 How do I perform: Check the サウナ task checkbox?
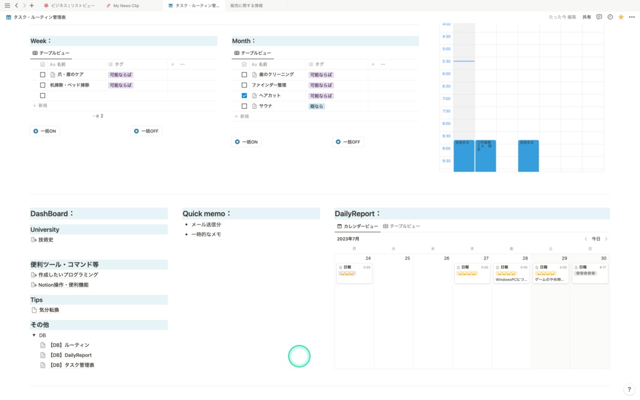coord(244,106)
